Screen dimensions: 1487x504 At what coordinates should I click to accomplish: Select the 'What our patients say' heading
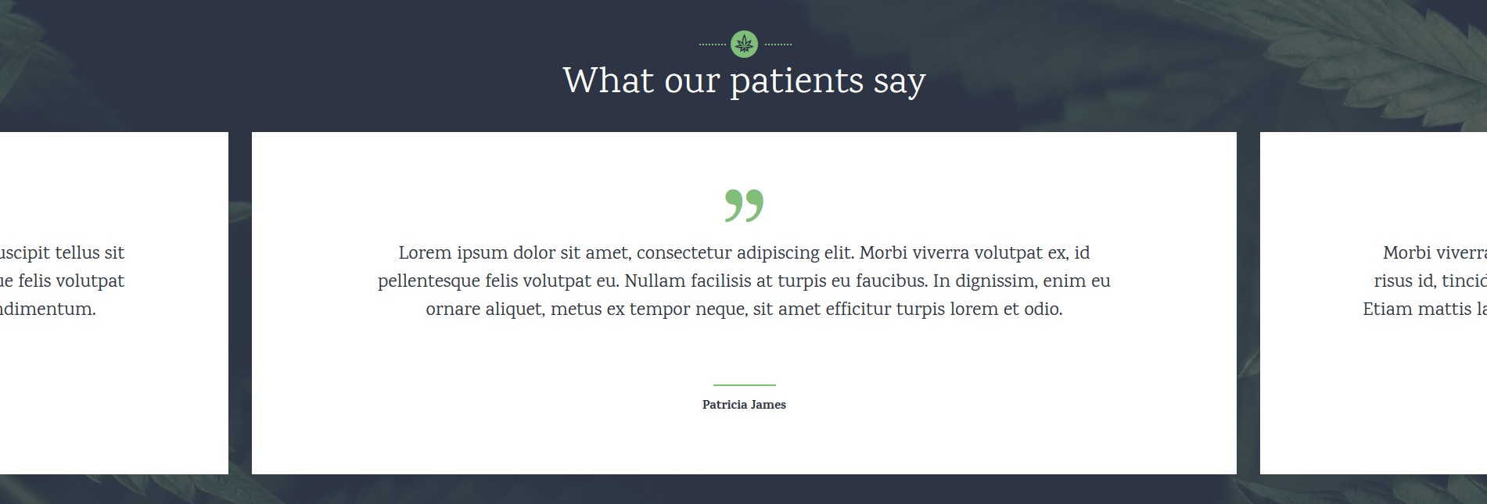[744, 80]
